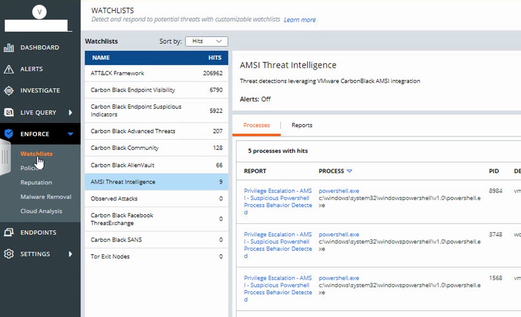Click the Endpoints devices icon

click(9, 232)
